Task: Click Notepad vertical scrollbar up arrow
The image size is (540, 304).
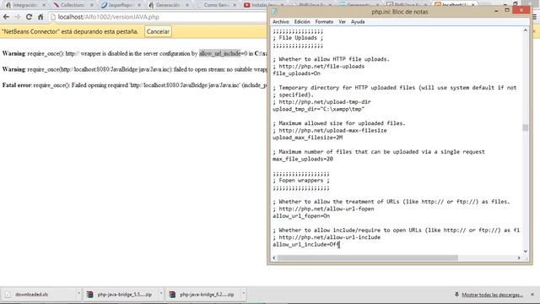Action: pos(525,30)
